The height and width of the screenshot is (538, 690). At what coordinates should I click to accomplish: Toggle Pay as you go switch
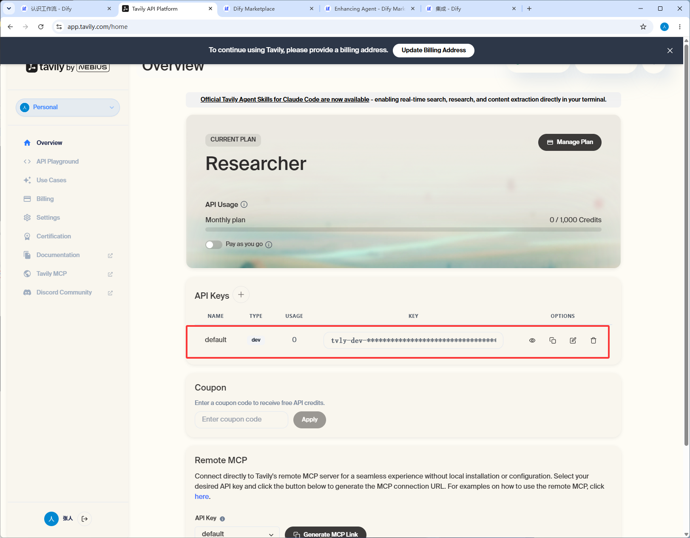click(x=213, y=244)
